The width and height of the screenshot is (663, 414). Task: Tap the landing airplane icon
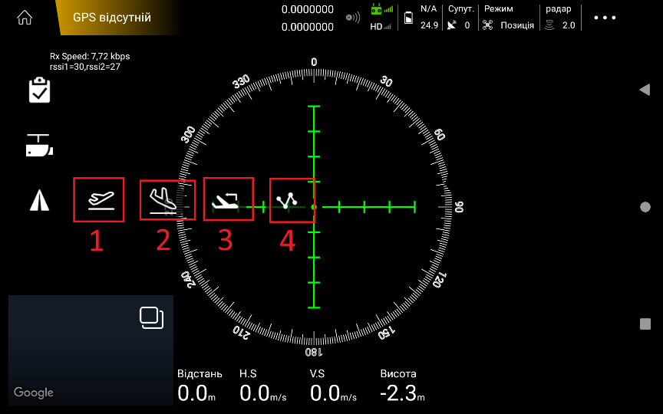click(163, 200)
